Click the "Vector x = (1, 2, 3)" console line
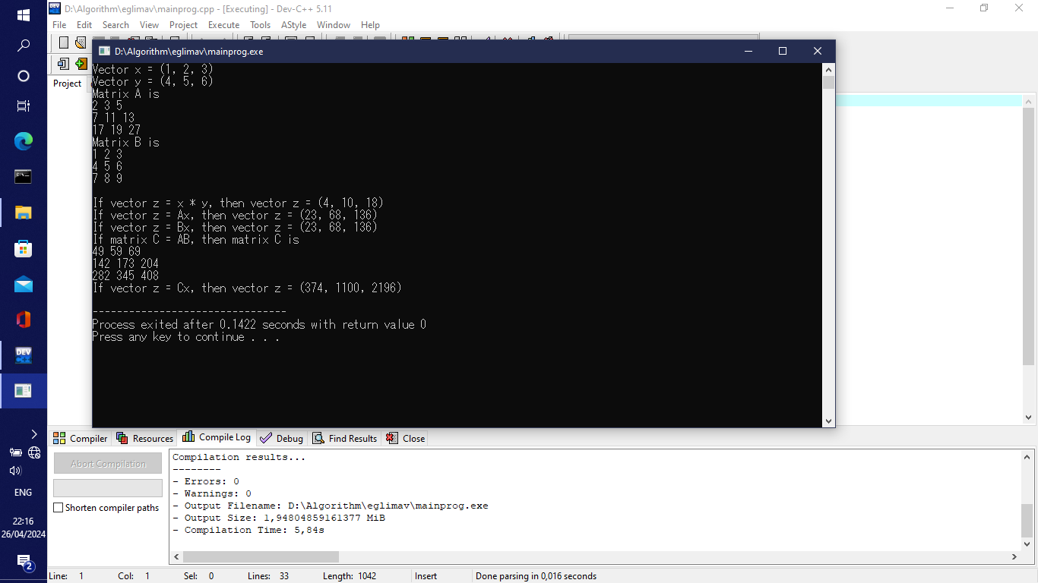The width and height of the screenshot is (1038, 583). pyautogui.click(x=153, y=69)
